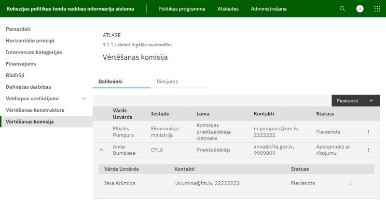Open the search icon in header

coord(343,9)
